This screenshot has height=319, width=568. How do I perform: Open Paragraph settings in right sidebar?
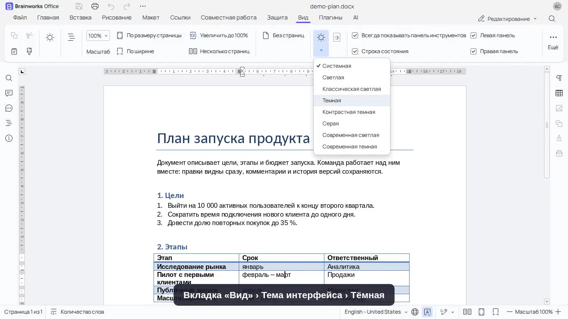[559, 78]
